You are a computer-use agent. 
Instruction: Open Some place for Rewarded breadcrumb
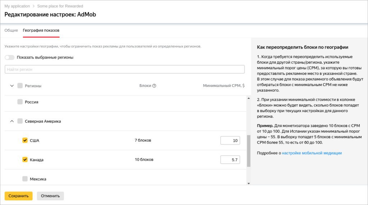pyautogui.click(x=60, y=6)
